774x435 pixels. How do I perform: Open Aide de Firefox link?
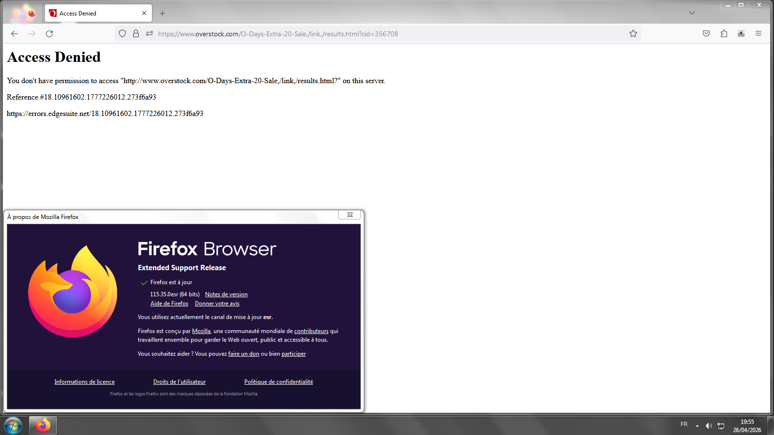click(169, 304)
